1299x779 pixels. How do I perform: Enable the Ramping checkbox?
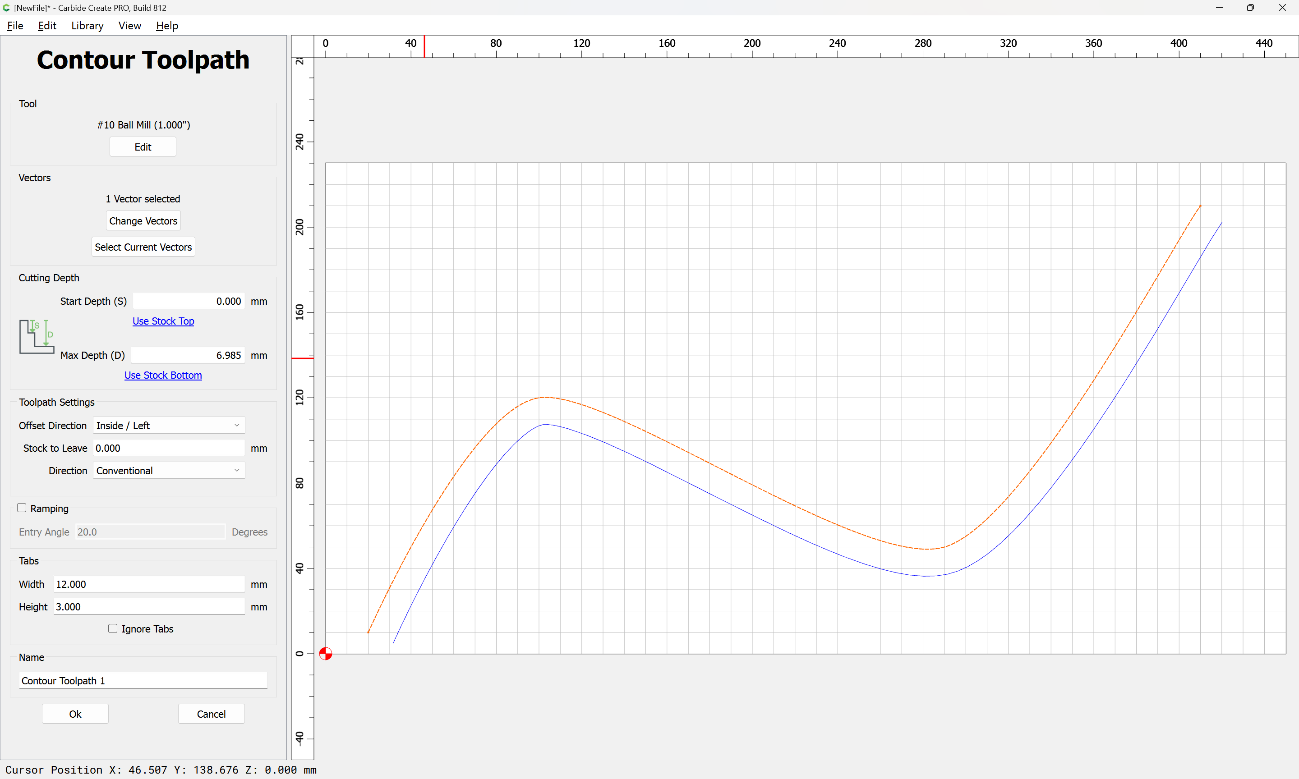22,508
